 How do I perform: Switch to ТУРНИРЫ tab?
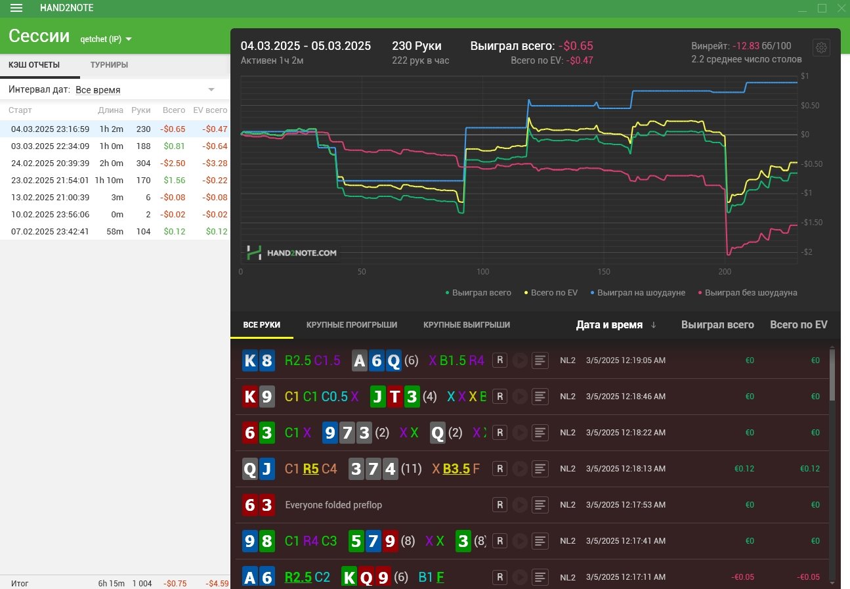(x=109, y=65)
